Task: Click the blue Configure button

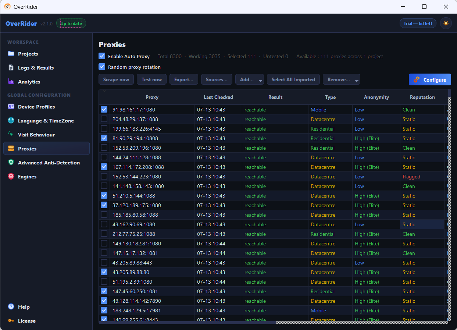Action: [x=430, y=79]
